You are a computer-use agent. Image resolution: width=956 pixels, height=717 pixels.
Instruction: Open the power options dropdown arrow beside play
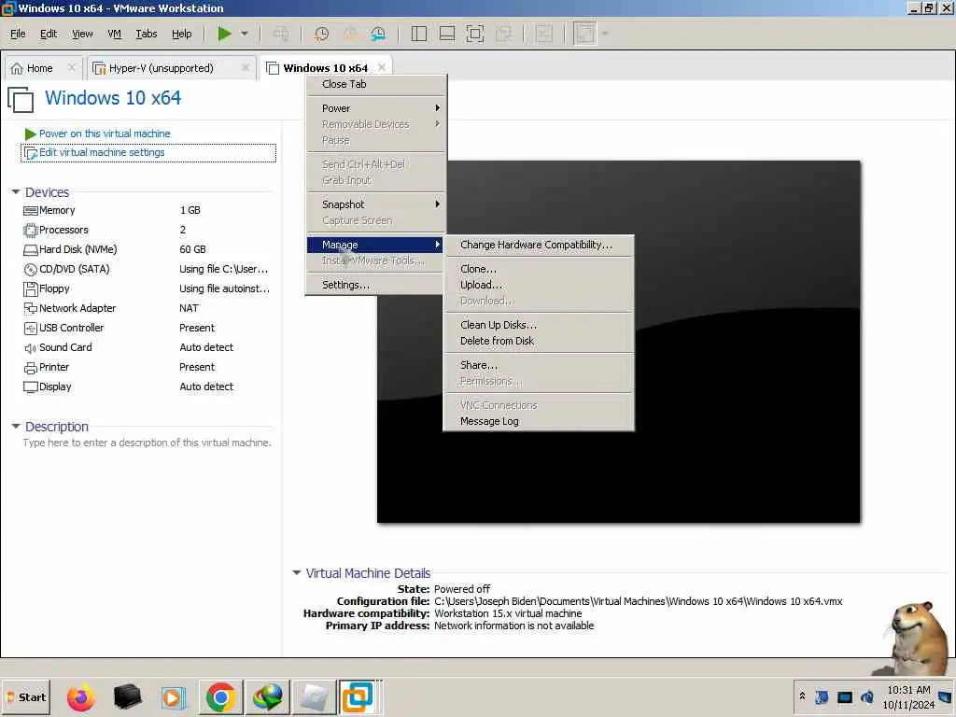[x=245, y=34]
